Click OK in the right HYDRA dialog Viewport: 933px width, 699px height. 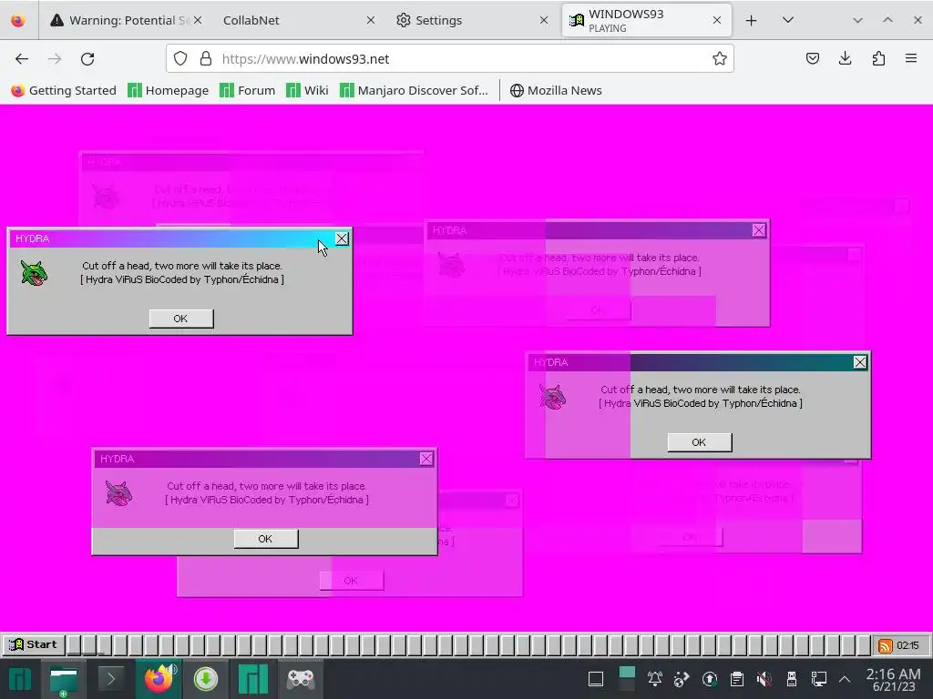699,442
